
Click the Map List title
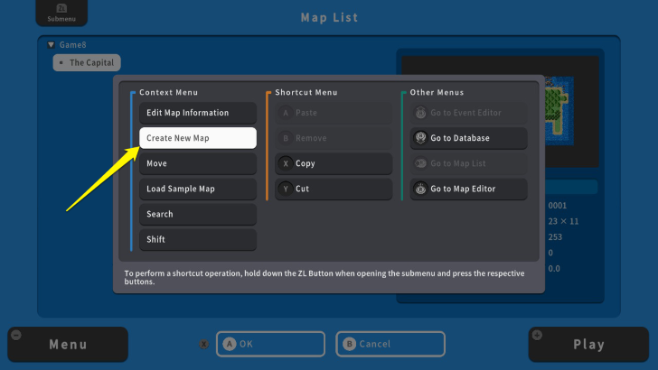(329, 18)
